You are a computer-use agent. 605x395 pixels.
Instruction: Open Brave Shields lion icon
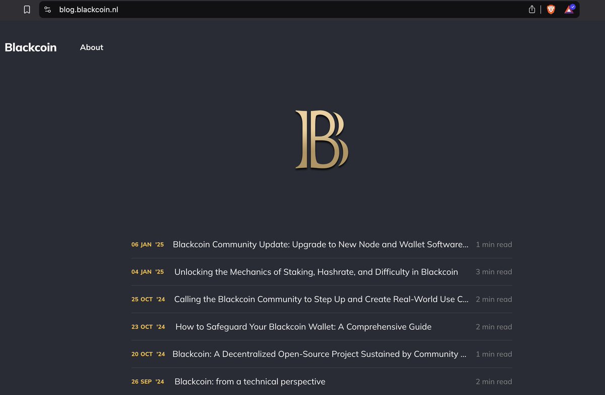pyautogui.click(x=551, y=10)
